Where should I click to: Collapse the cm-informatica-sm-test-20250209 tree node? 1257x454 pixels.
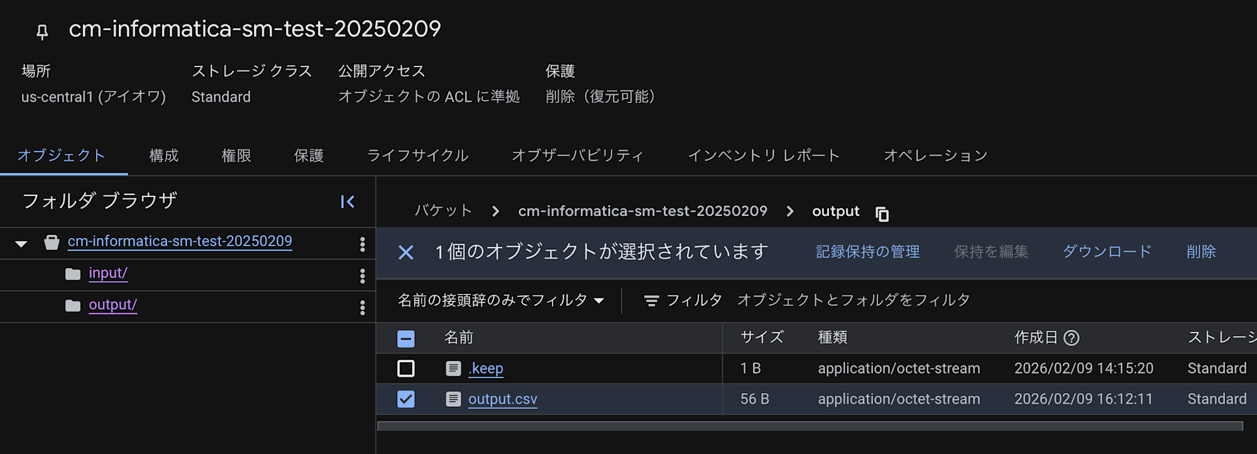(x=21, y=243)
